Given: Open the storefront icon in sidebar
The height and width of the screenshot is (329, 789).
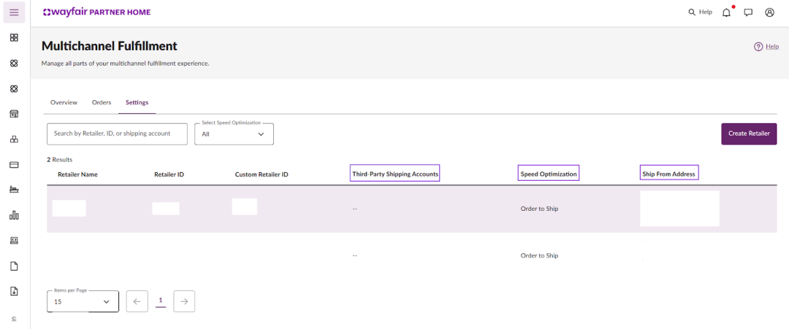Looking at the screenshot, I should point(14,114).
